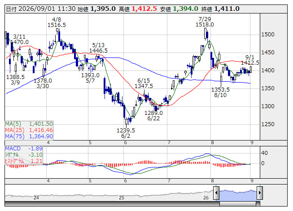
Task: Click the 終値 value 1,411.0
Action: [227, 9]
